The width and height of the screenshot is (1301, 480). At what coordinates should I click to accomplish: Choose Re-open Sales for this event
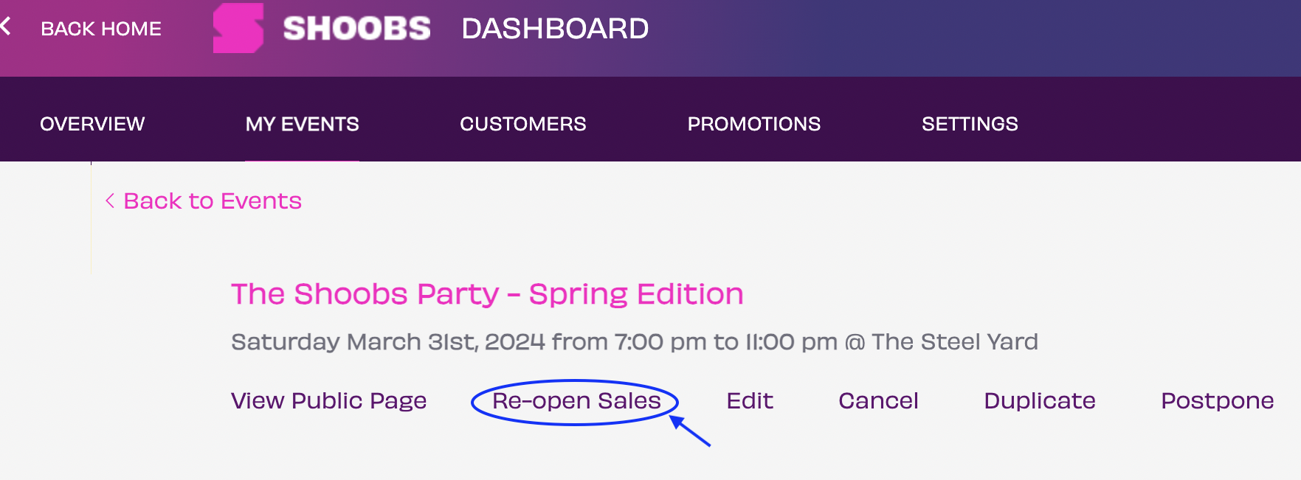pos(576,400)
